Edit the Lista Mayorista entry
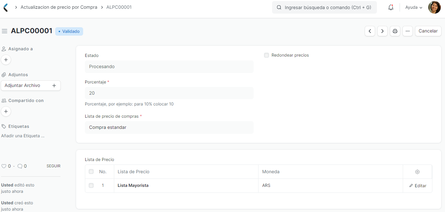 coord(417,185)
